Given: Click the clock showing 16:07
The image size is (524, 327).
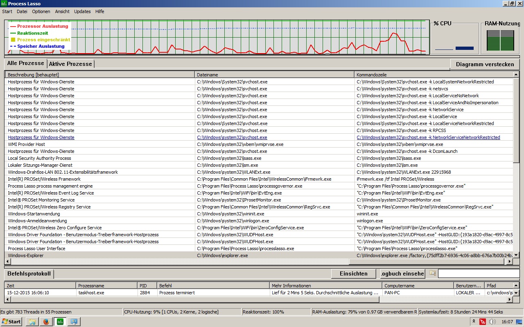Looking at the screenshot, I should point(507,322).
